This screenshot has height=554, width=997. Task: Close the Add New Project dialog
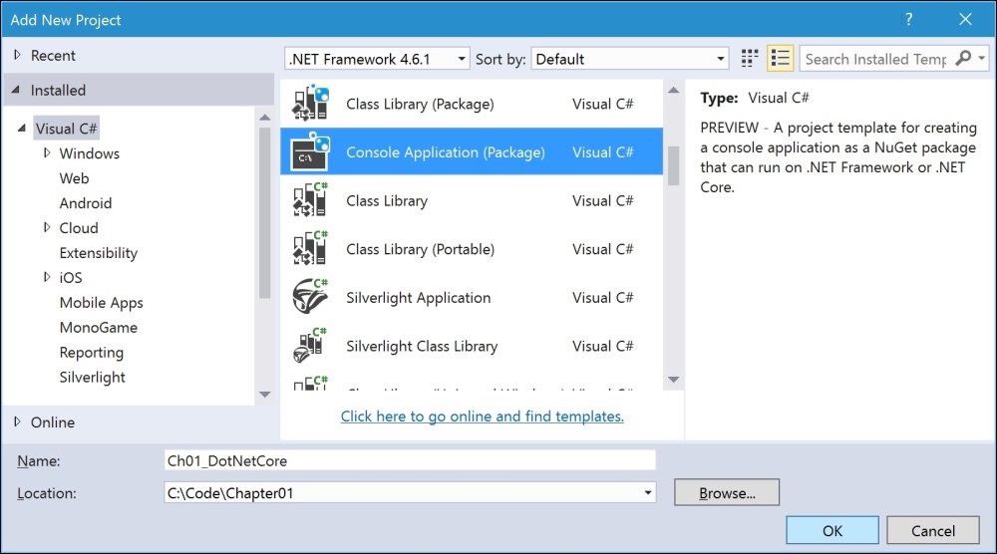click(x=965, y=19)
